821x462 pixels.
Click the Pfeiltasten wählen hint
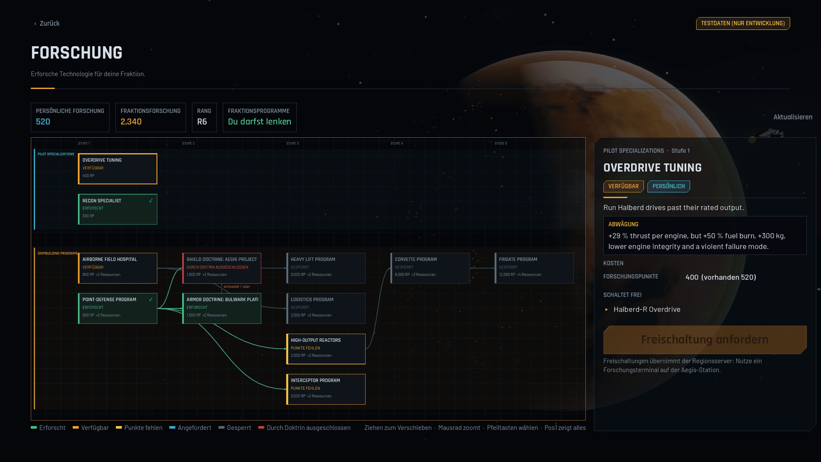point(512,428)
